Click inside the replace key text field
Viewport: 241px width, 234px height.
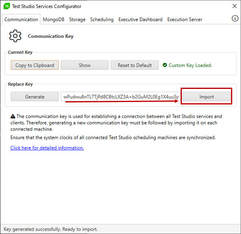pyautogui.click(x=121, y=96)
